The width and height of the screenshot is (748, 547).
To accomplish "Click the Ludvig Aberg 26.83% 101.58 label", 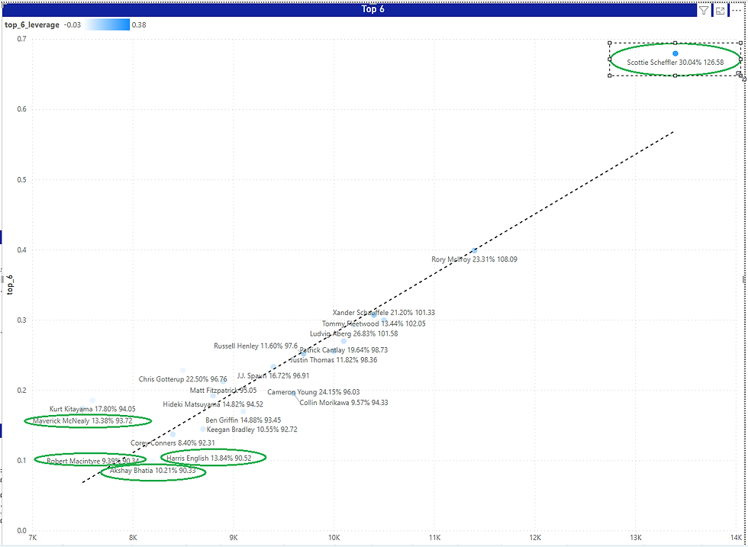I will pyautogui.click(x=353, y=334).
